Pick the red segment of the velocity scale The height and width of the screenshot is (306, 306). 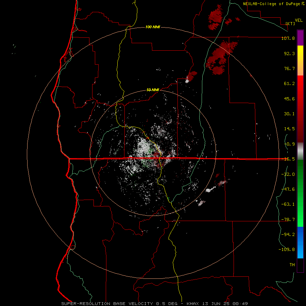pyautogui.click(x=300, y=109)
